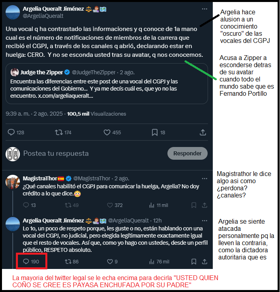Open more options on Argelia's reply
Image resolution: width=280 pixels, height=292 pixels.
pyautogui.click(x=204, y=220)
